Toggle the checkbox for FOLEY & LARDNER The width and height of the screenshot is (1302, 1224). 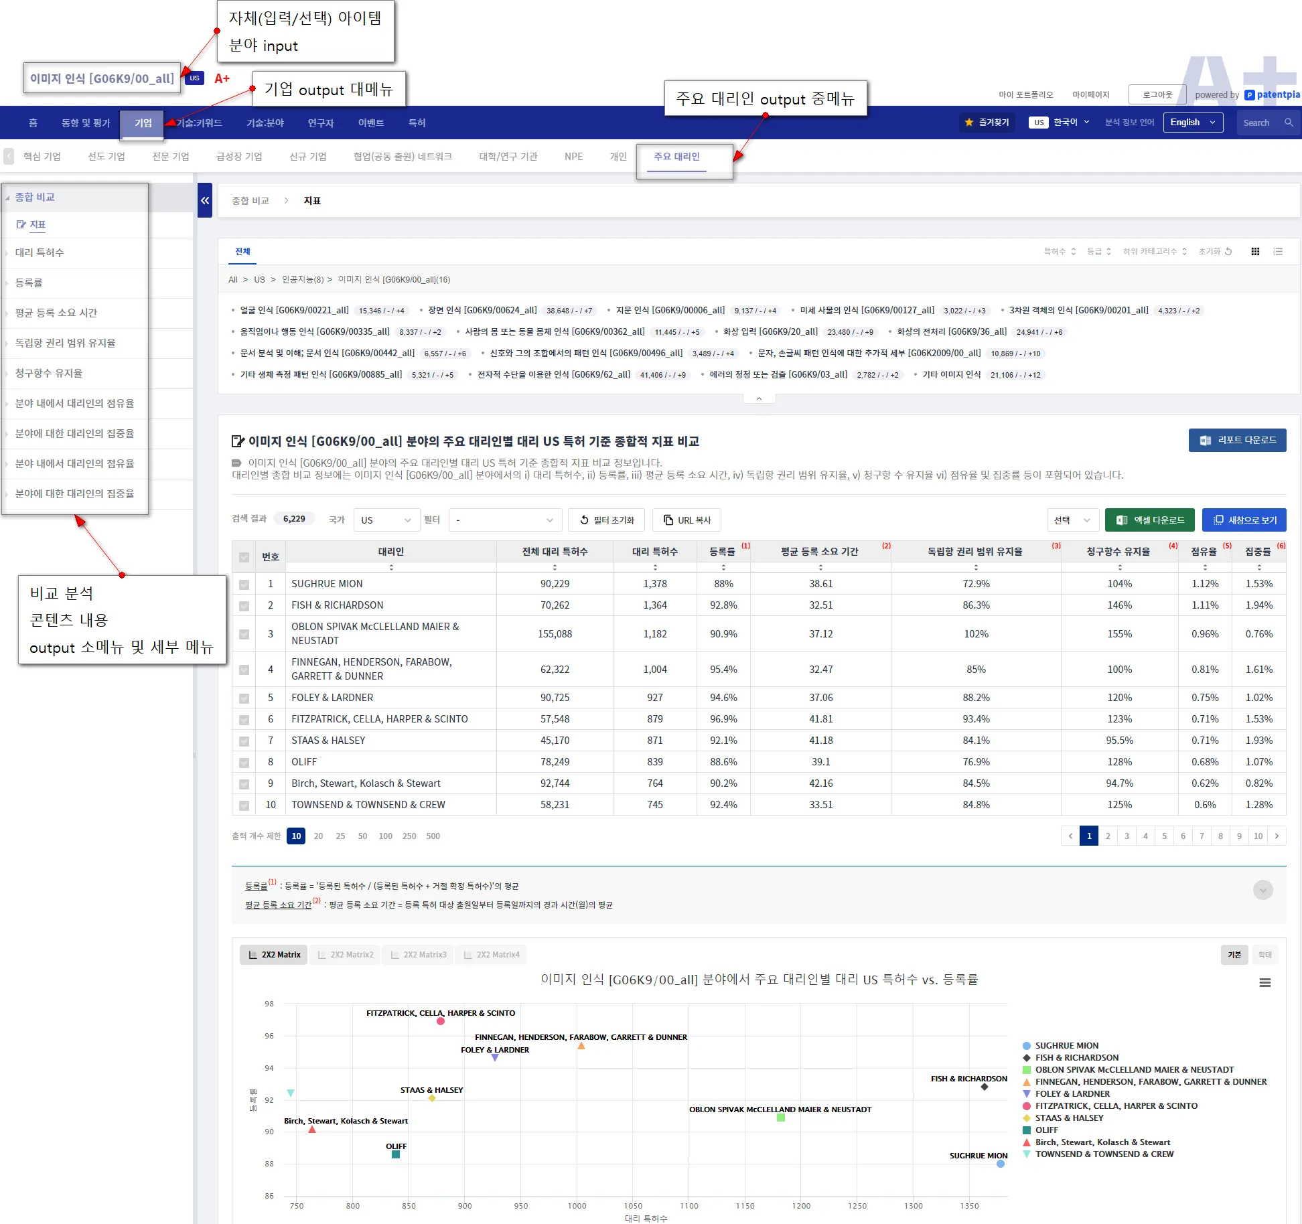click(244, 698)
